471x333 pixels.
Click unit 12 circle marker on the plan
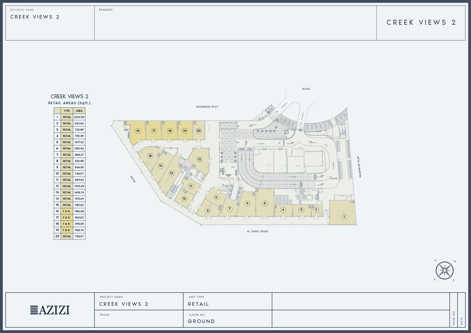coord(199,159)
